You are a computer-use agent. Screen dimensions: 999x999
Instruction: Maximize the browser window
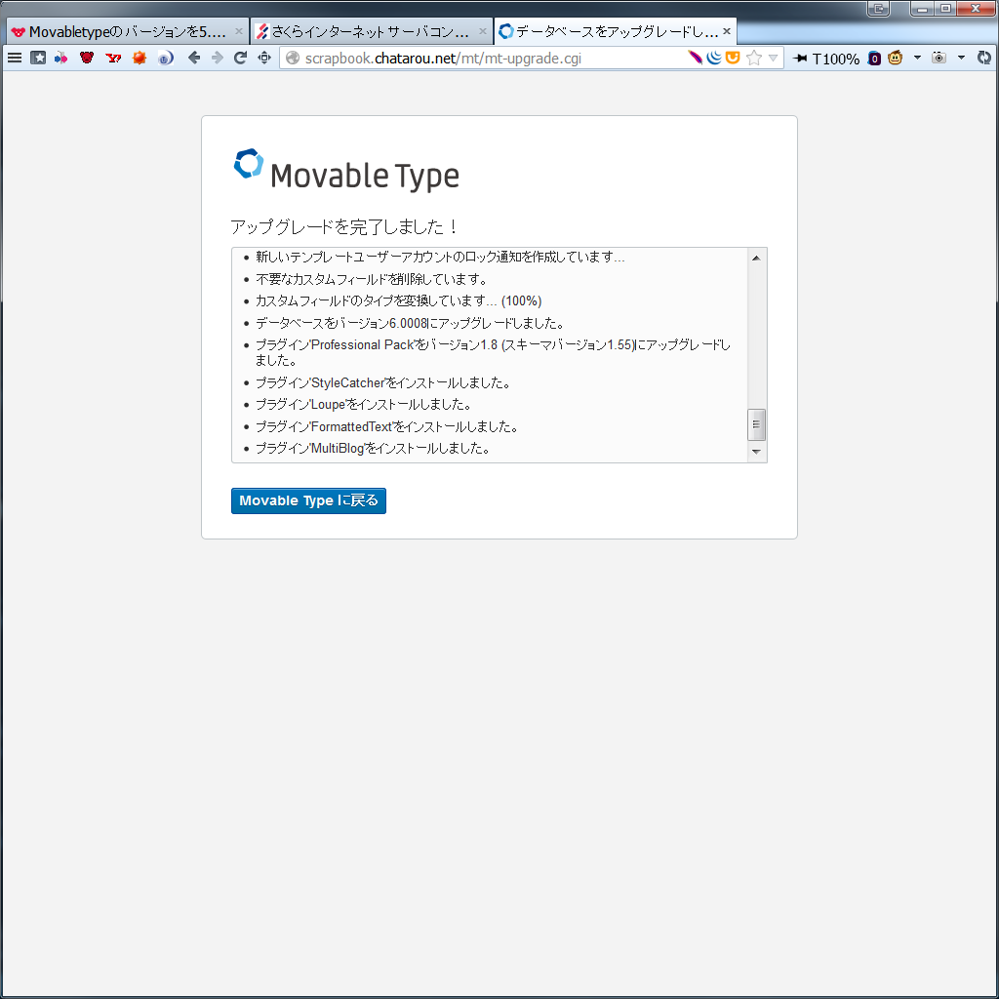(x=945, y=8)
